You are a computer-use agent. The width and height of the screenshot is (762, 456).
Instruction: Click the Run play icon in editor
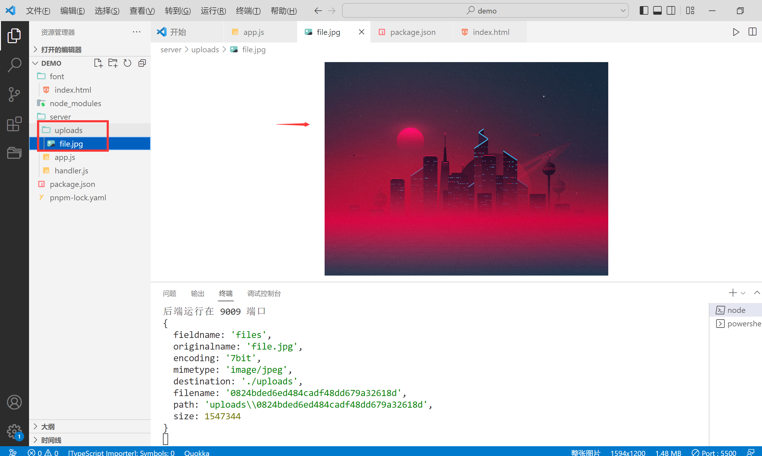coord(736,32)
